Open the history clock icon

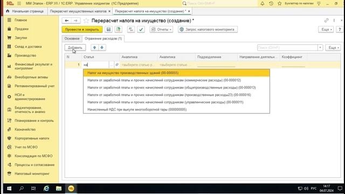271,3
